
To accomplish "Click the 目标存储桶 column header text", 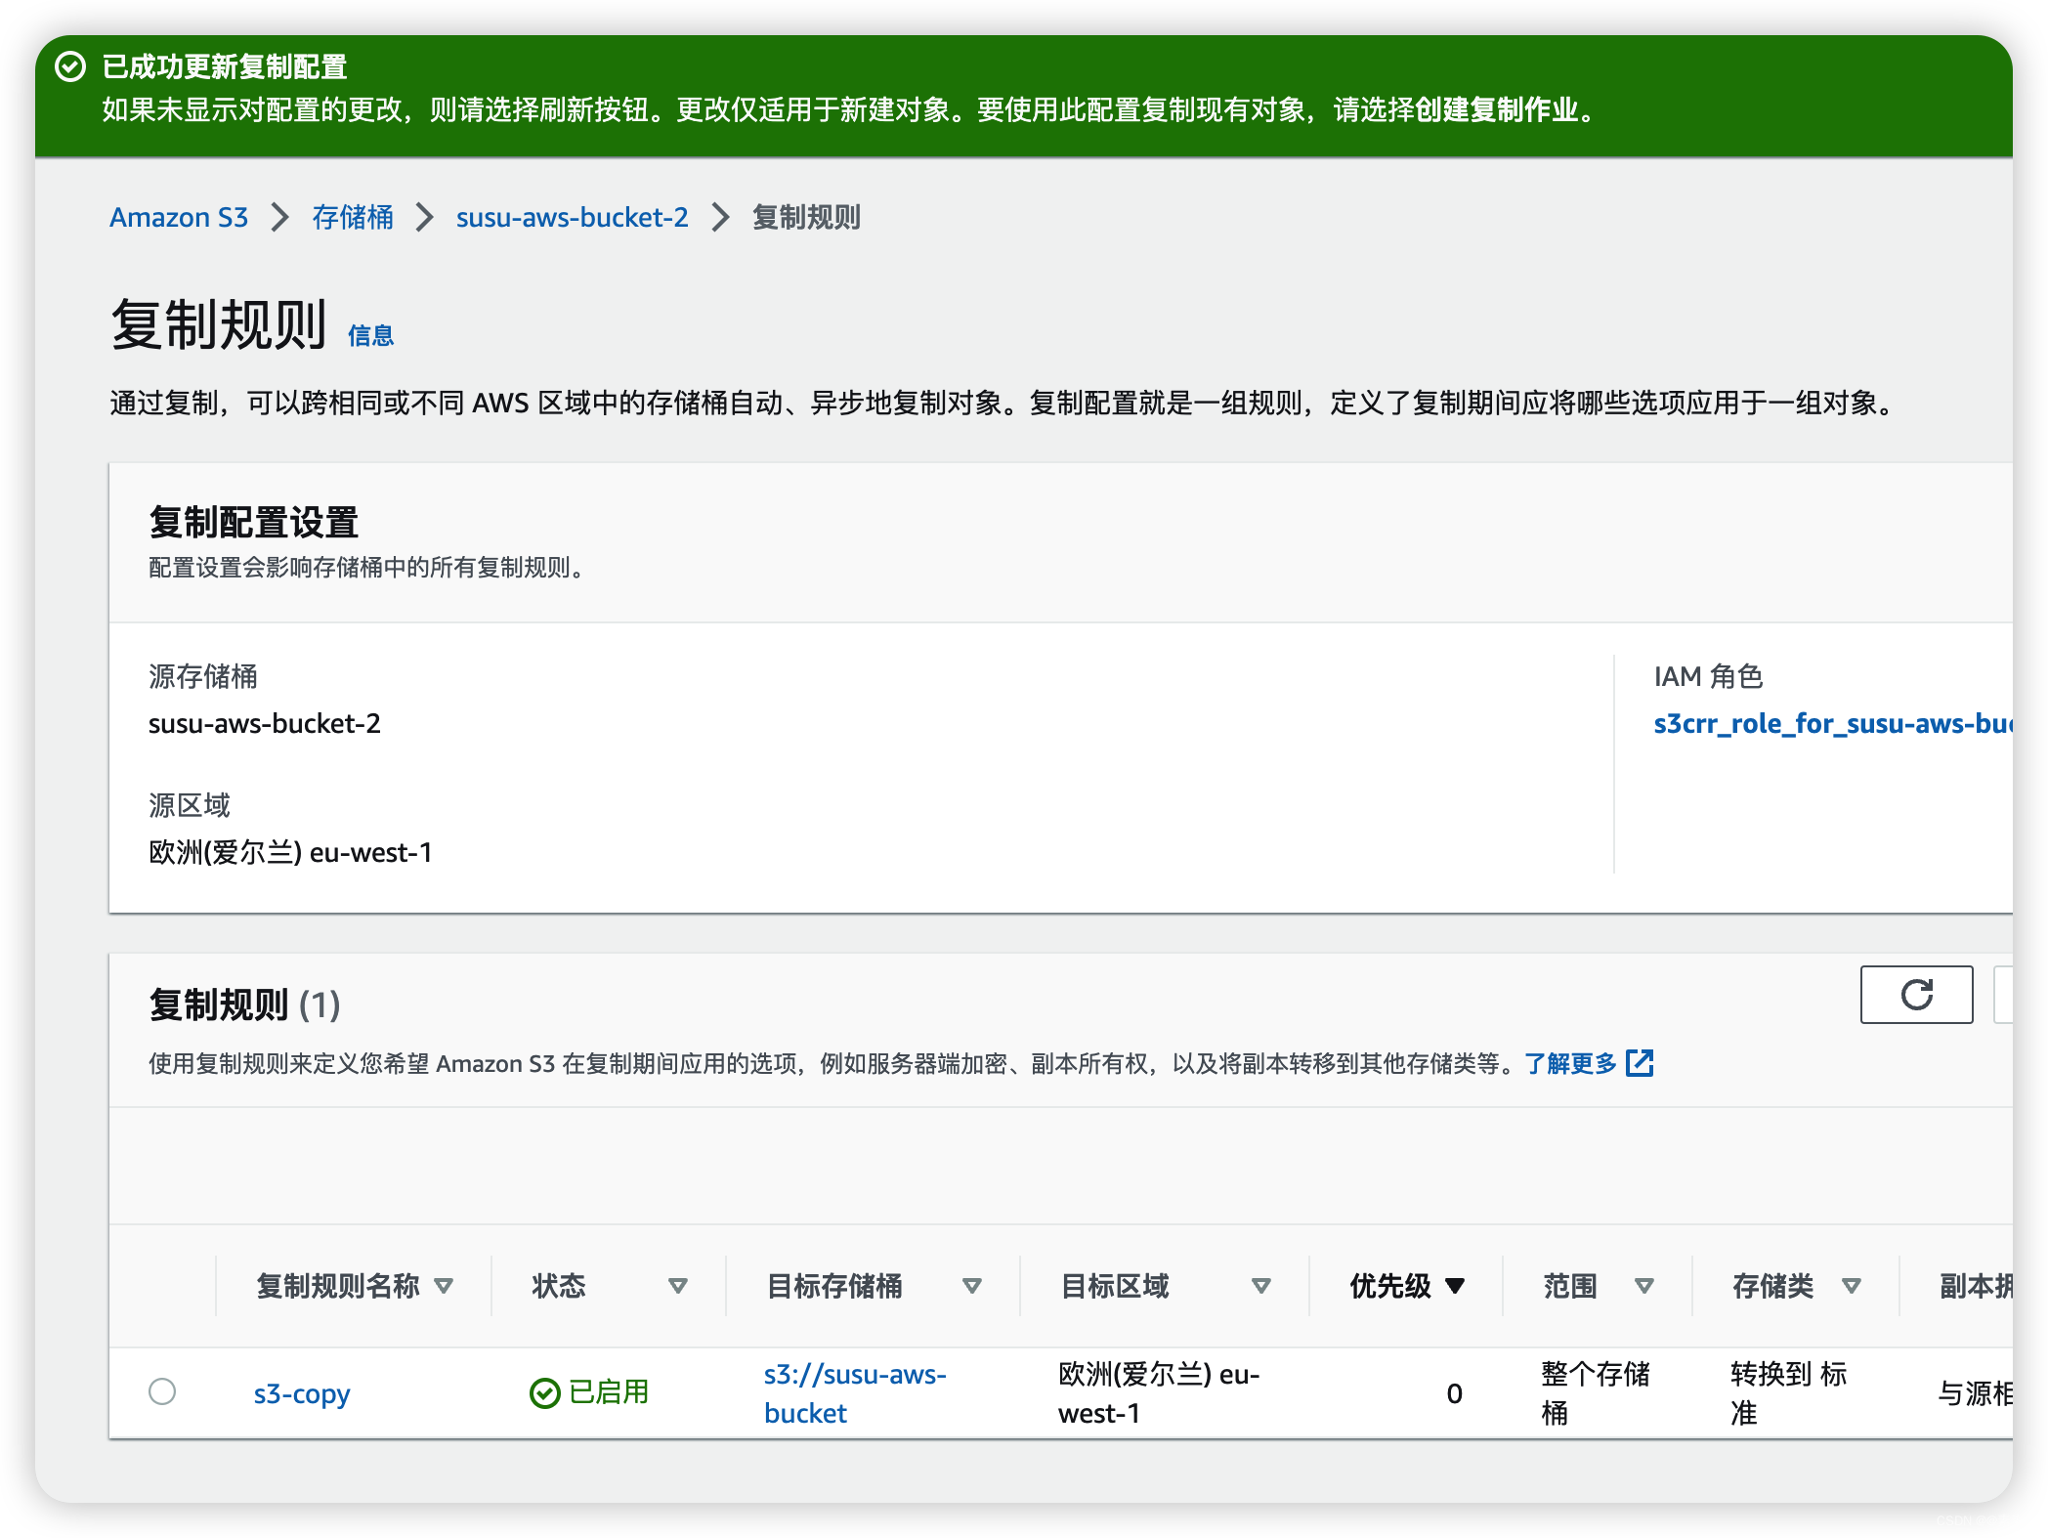I will [834, 1286].
